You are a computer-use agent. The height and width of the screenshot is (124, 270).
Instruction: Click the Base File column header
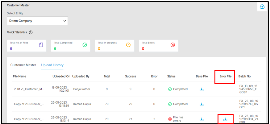tap(202, 76)
